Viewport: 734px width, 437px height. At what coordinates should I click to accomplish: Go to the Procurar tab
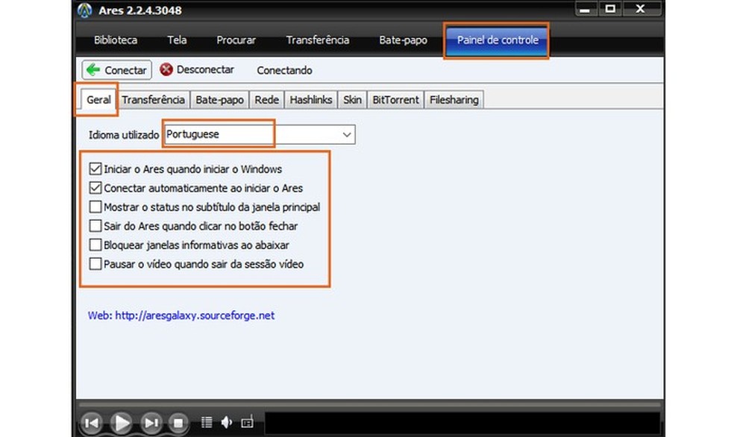(236, 40)
